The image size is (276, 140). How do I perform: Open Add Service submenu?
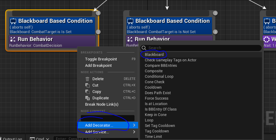click(108, 132)
